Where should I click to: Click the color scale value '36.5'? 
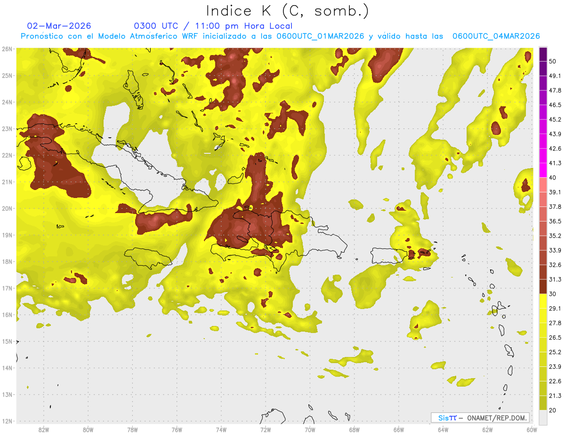tap(555, 221)
